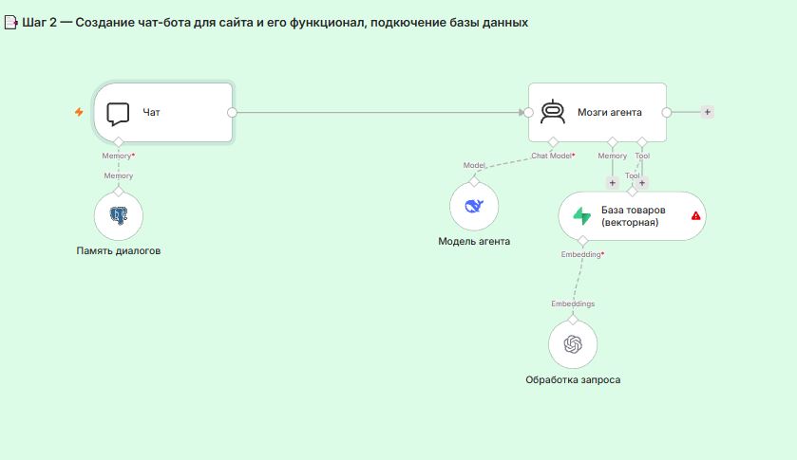This screenshot has width=797, height=460.
Task: Open the Postgres Память диалогов node
Action: pos(119,216)
